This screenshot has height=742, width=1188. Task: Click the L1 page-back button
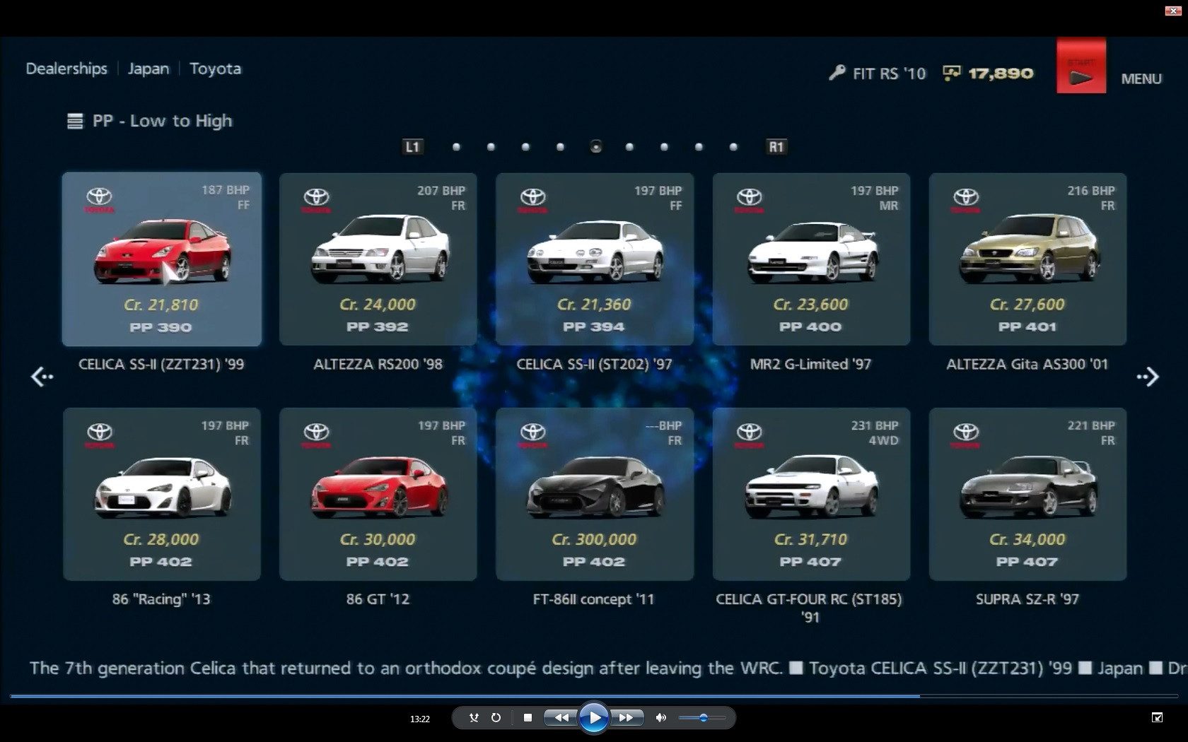(412, 147)
